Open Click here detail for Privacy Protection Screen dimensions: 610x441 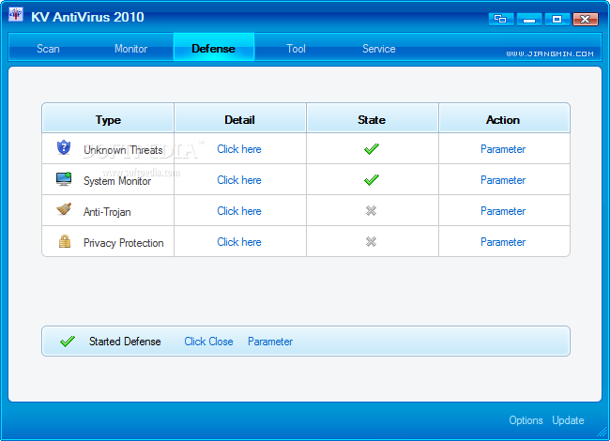pyautogui.click(x=239, y=242)
